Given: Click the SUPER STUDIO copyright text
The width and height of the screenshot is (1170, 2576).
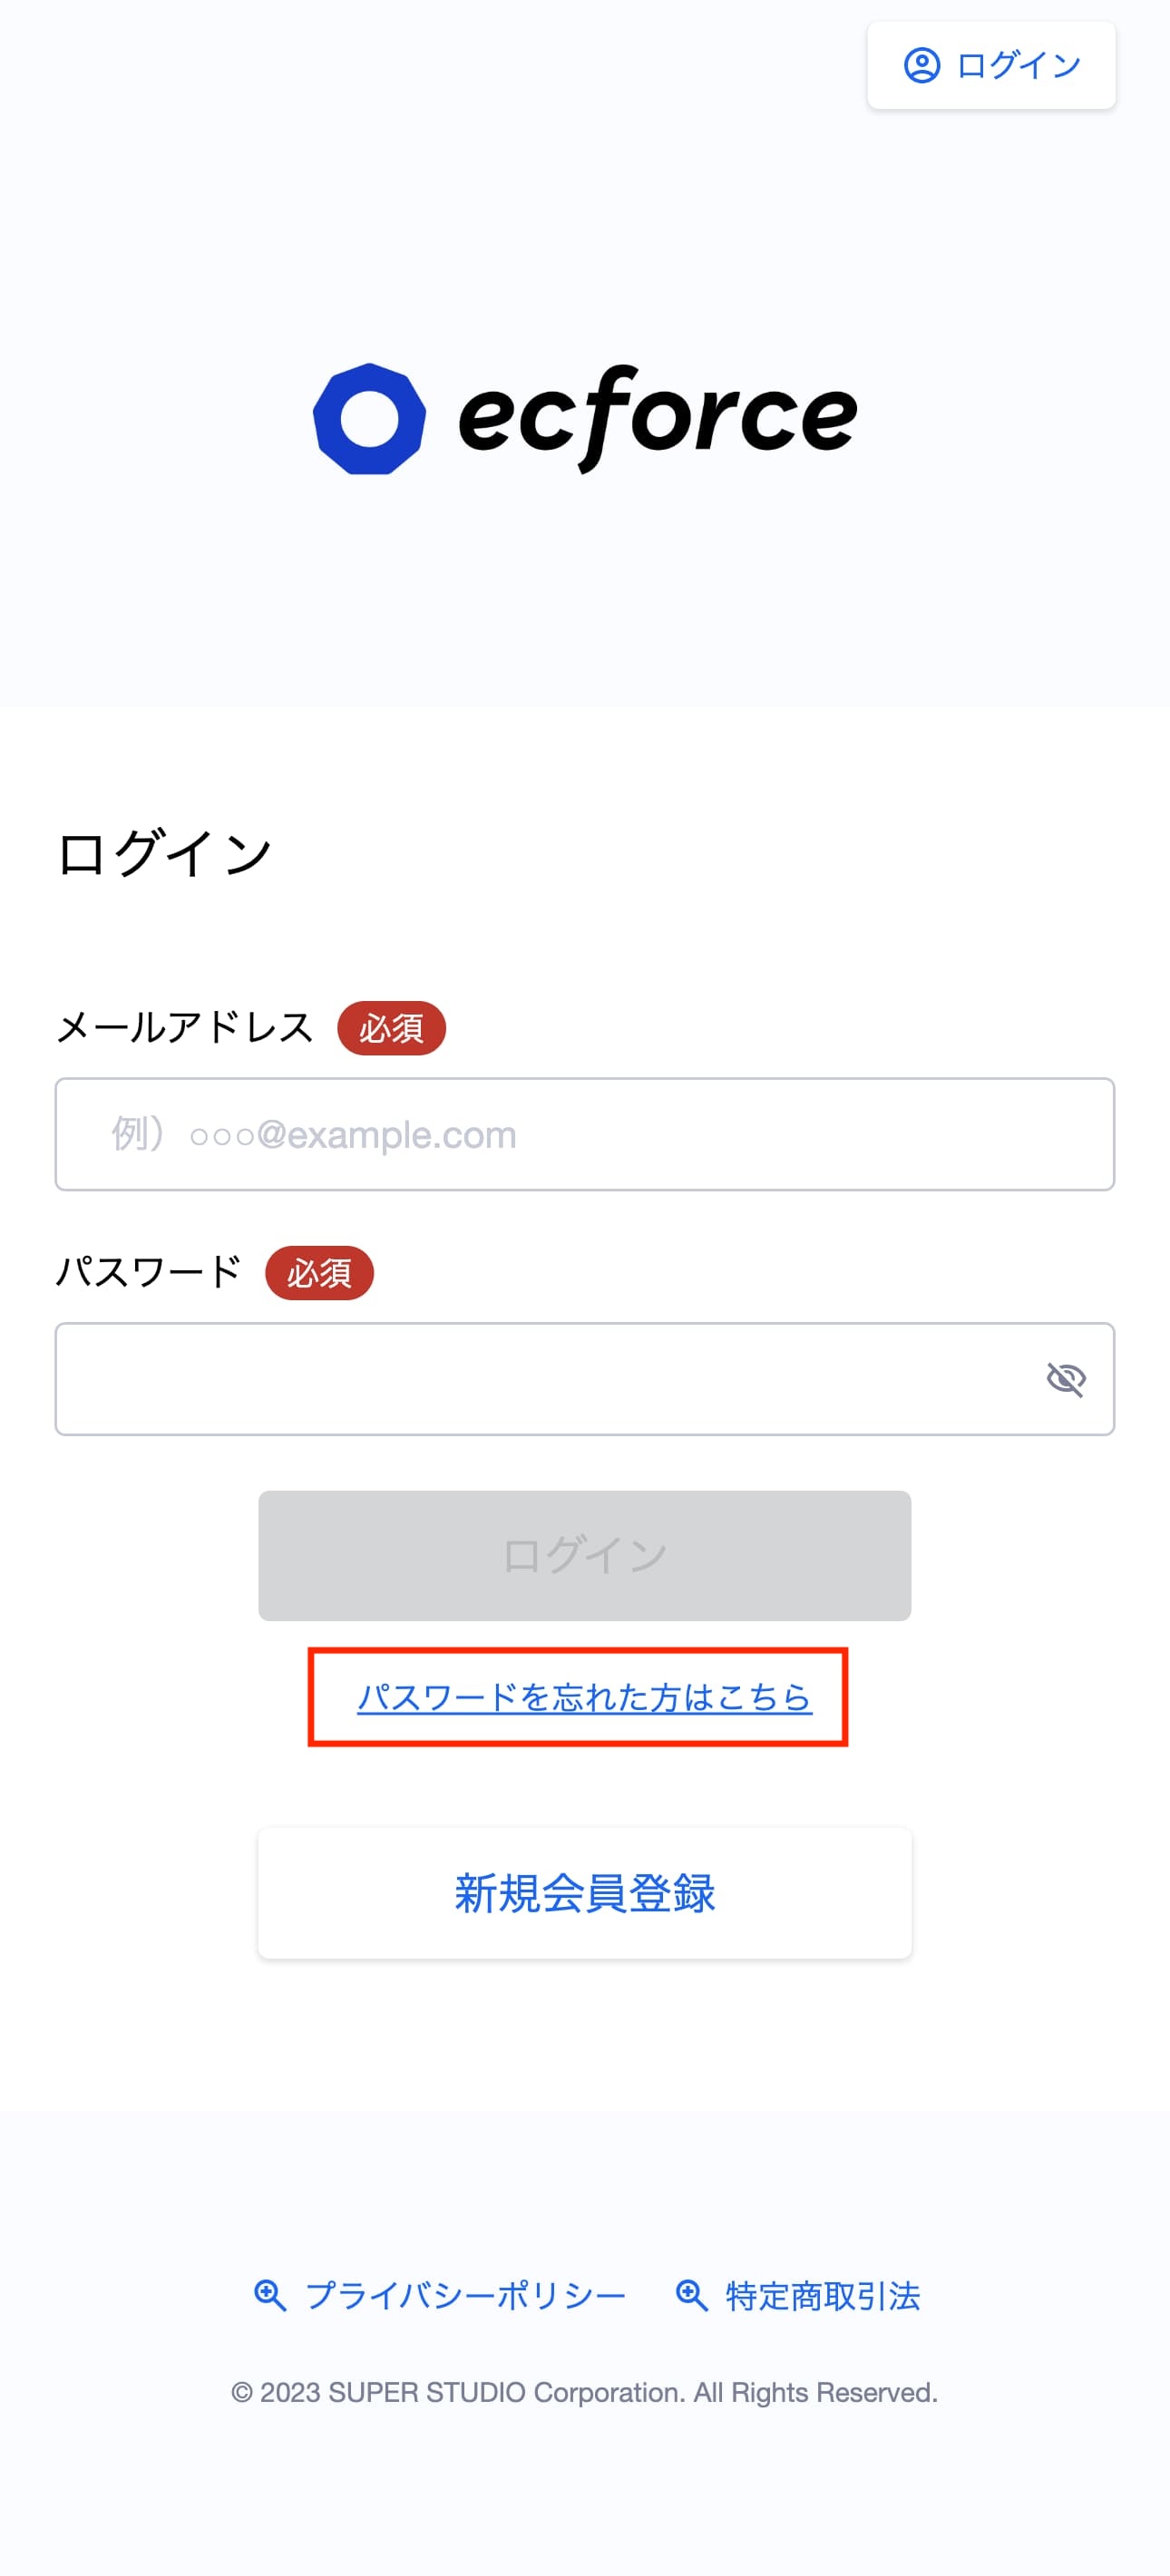Looking at the screenshot, I should pos(584,2392).
